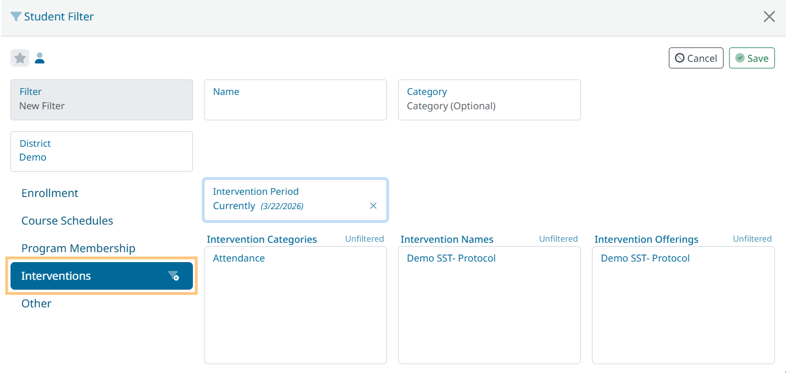This screenshot has height=373, width=786.
Task: Click into the Name input field
Action: (295, 105)
